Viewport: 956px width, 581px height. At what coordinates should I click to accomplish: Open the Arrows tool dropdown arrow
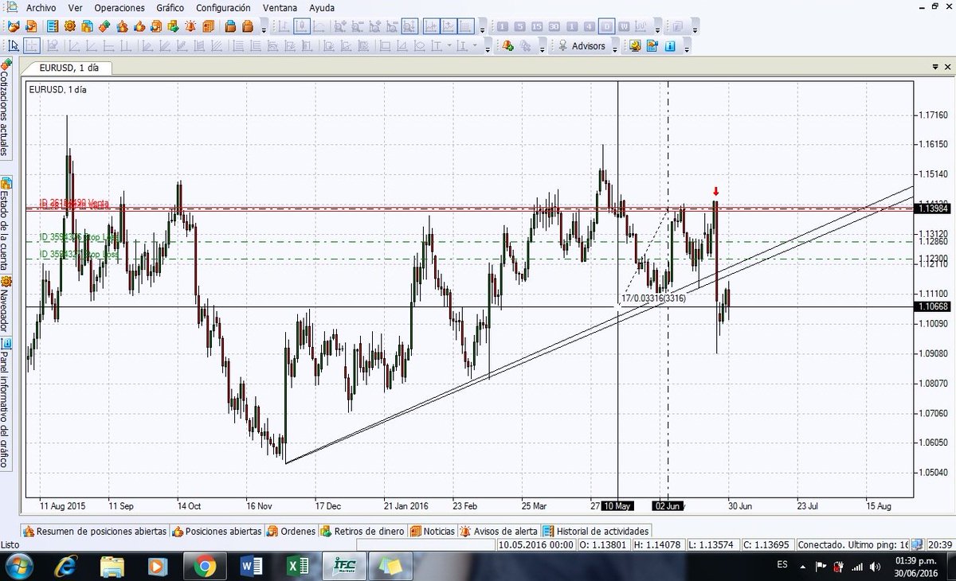(474, 46)
